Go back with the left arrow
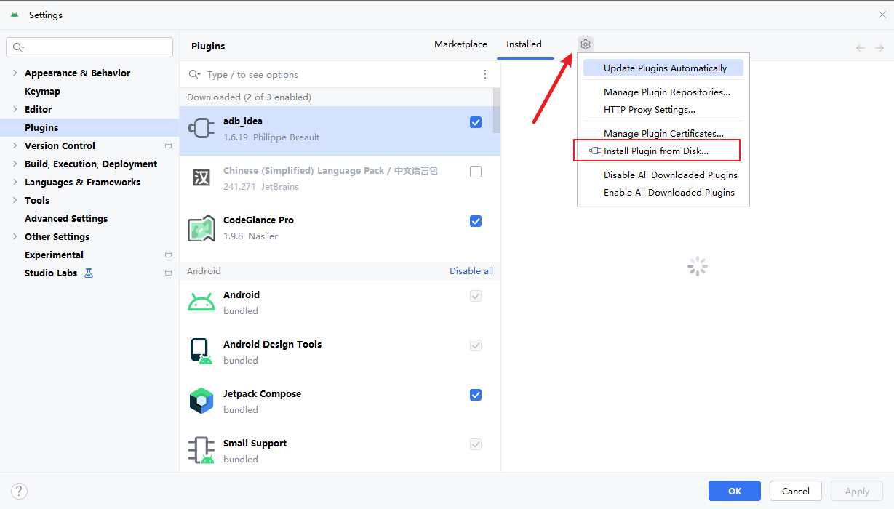 (861, 48)
